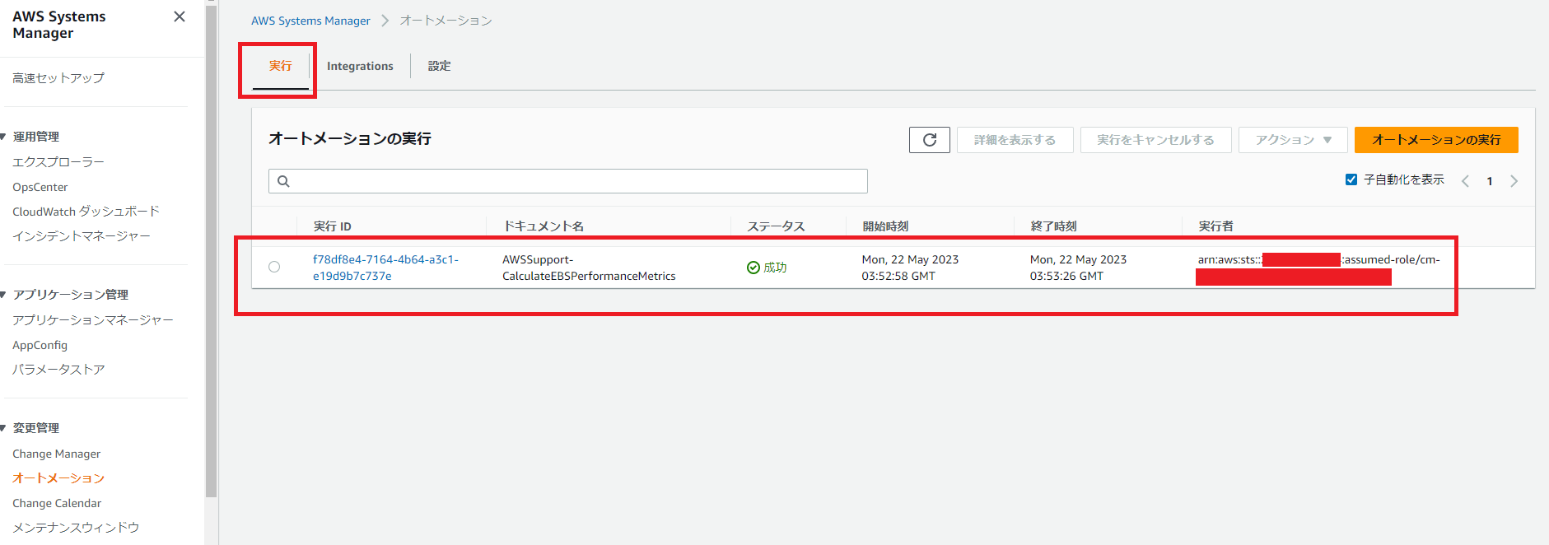This screenshot has height=545, width=1549.
Task: Select オートメーション in sidebar
Action: coord(58,478)
